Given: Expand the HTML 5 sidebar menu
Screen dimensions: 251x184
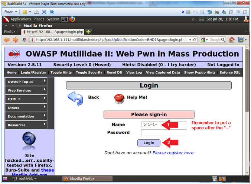Looking at the screenshot, I should point(26,99).
